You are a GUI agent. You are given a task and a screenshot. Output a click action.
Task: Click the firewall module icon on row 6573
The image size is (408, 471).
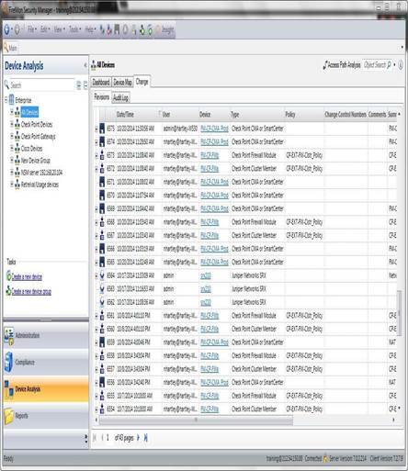coord(102,155)
